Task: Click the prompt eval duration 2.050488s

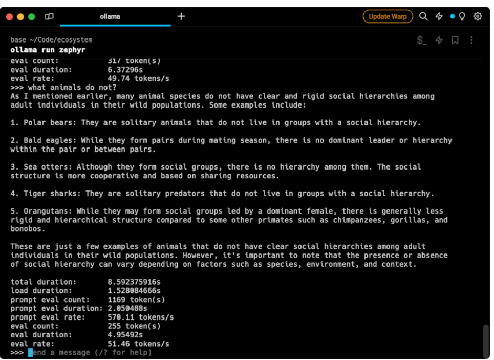Action: point(127,308)
